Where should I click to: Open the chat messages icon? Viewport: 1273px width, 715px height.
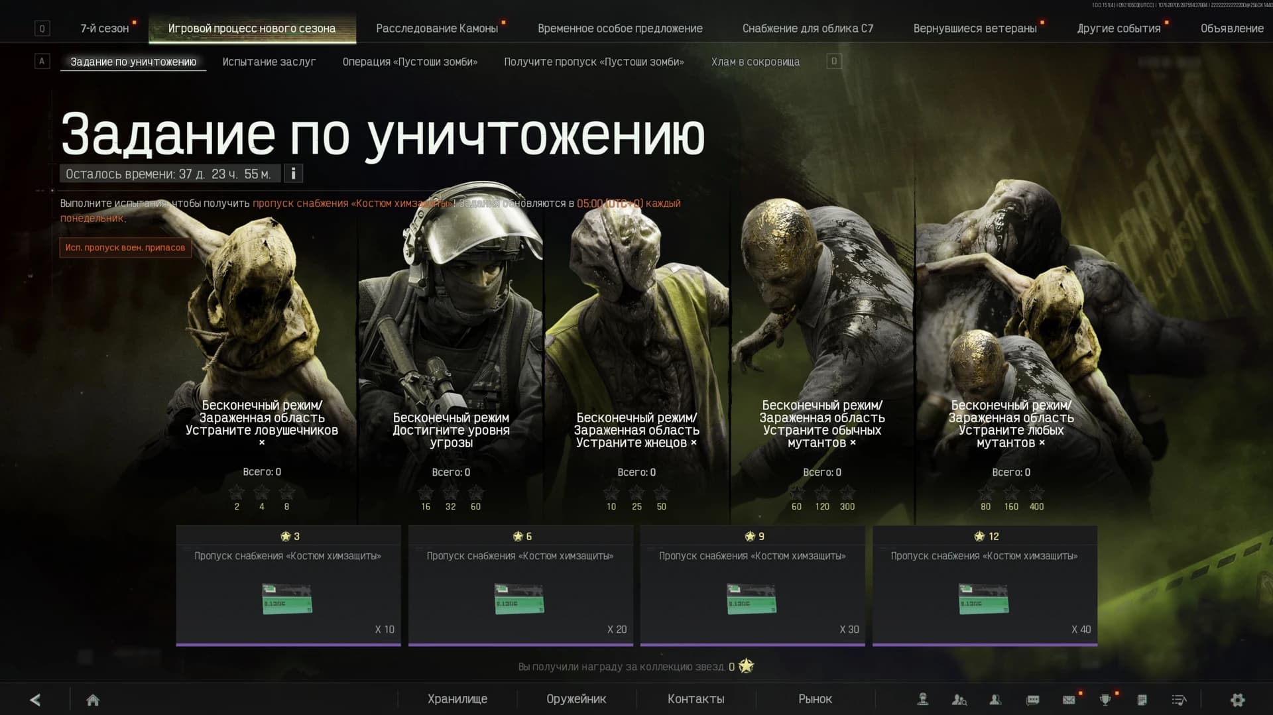coord(1032,700)
